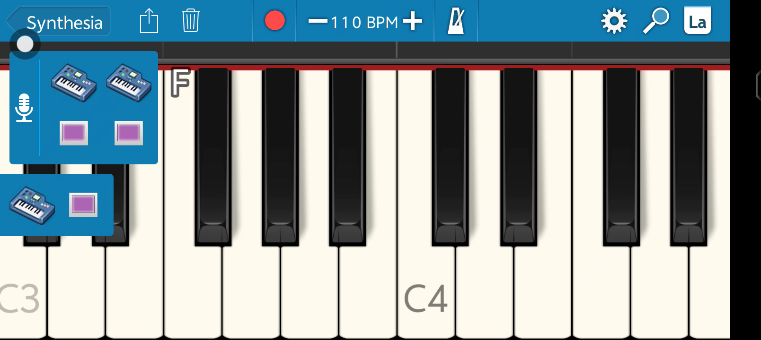The width and height of the screenshot is (761, 340).
Task: Tap the share/export icon
Action: pos(149,21)
